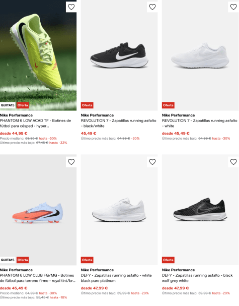Click QUITA15 badge on Phantom 6 Low Club
This screenshot has height=306, width=239.
(x=8, y=260)
